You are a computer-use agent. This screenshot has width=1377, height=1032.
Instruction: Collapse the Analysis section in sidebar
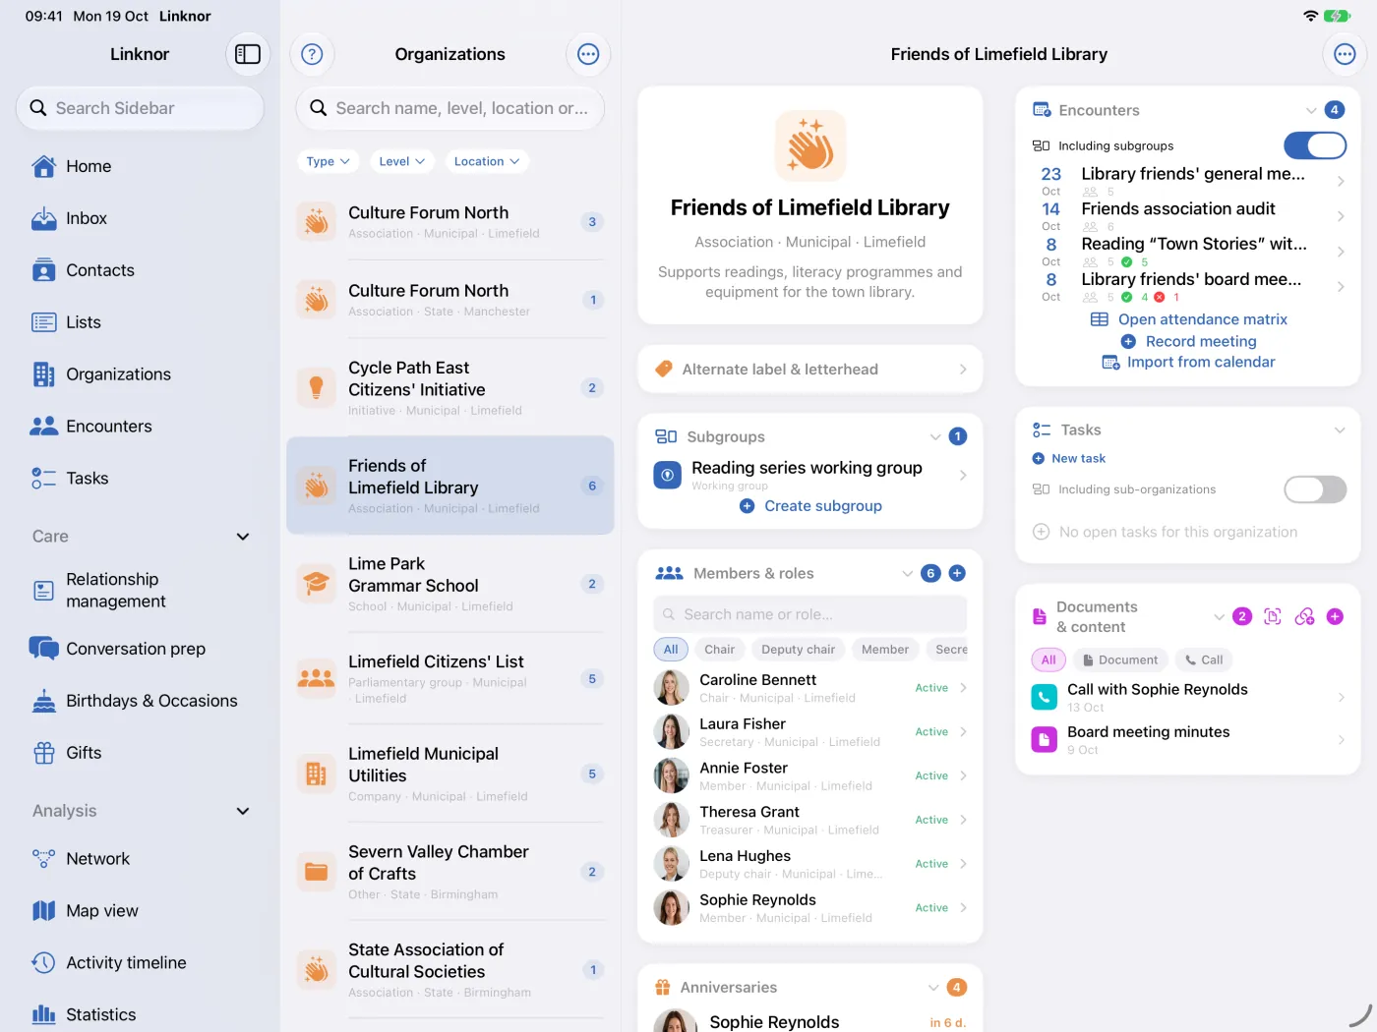click(x=243, y=811)
